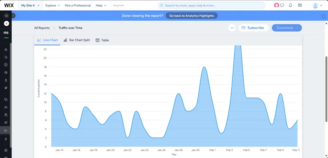Open the inbox sidebar icon
Image resolution: width=328 pixels, height=158 pixels.
point(6,107)
